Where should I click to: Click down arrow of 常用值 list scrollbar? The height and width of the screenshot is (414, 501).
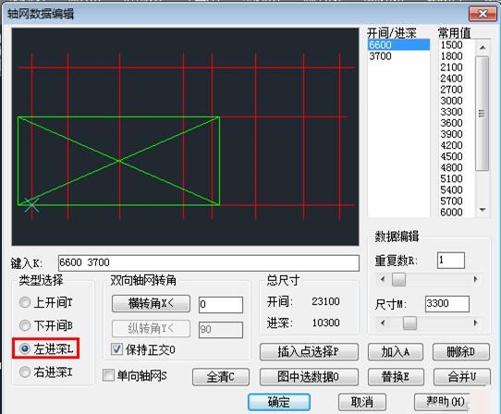pos(483,210)
